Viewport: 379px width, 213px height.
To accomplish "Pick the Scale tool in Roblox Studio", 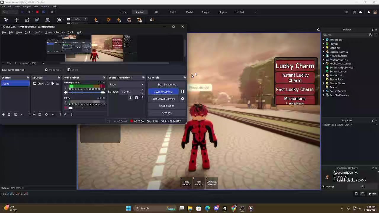I will pyautogui.click(x=27, y=20).
